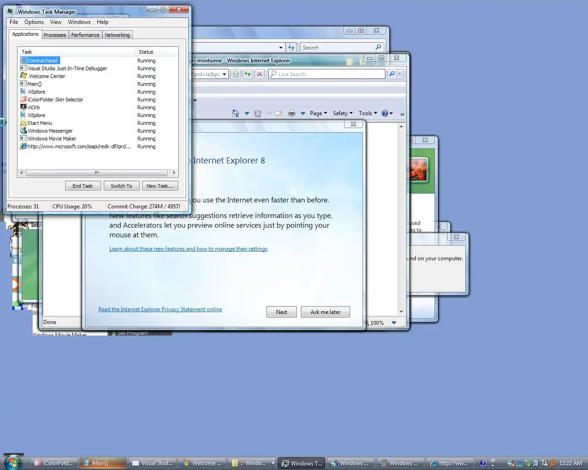Screen dimensions: 588x470
Task: Click the horizontal scrollbar in the task list
Action: [97, 173]
